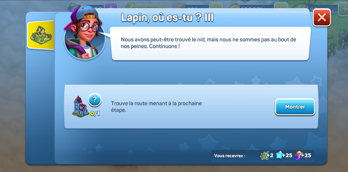This screenshot has height=172, width=348.
Task: Tap the blue question mark bubble
Action: [95, 100]
